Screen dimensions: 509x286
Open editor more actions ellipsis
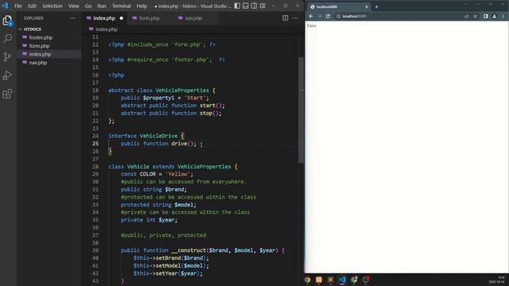pyautogui.click(x=295, y=18)
